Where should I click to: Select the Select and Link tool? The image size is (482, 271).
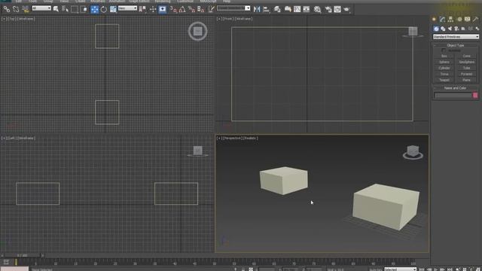[x=7, y=10]
